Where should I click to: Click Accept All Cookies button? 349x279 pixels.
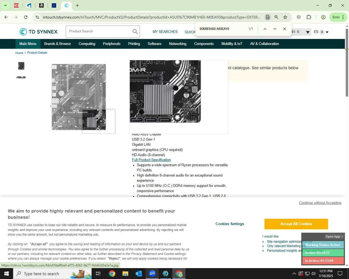[296, 224]
